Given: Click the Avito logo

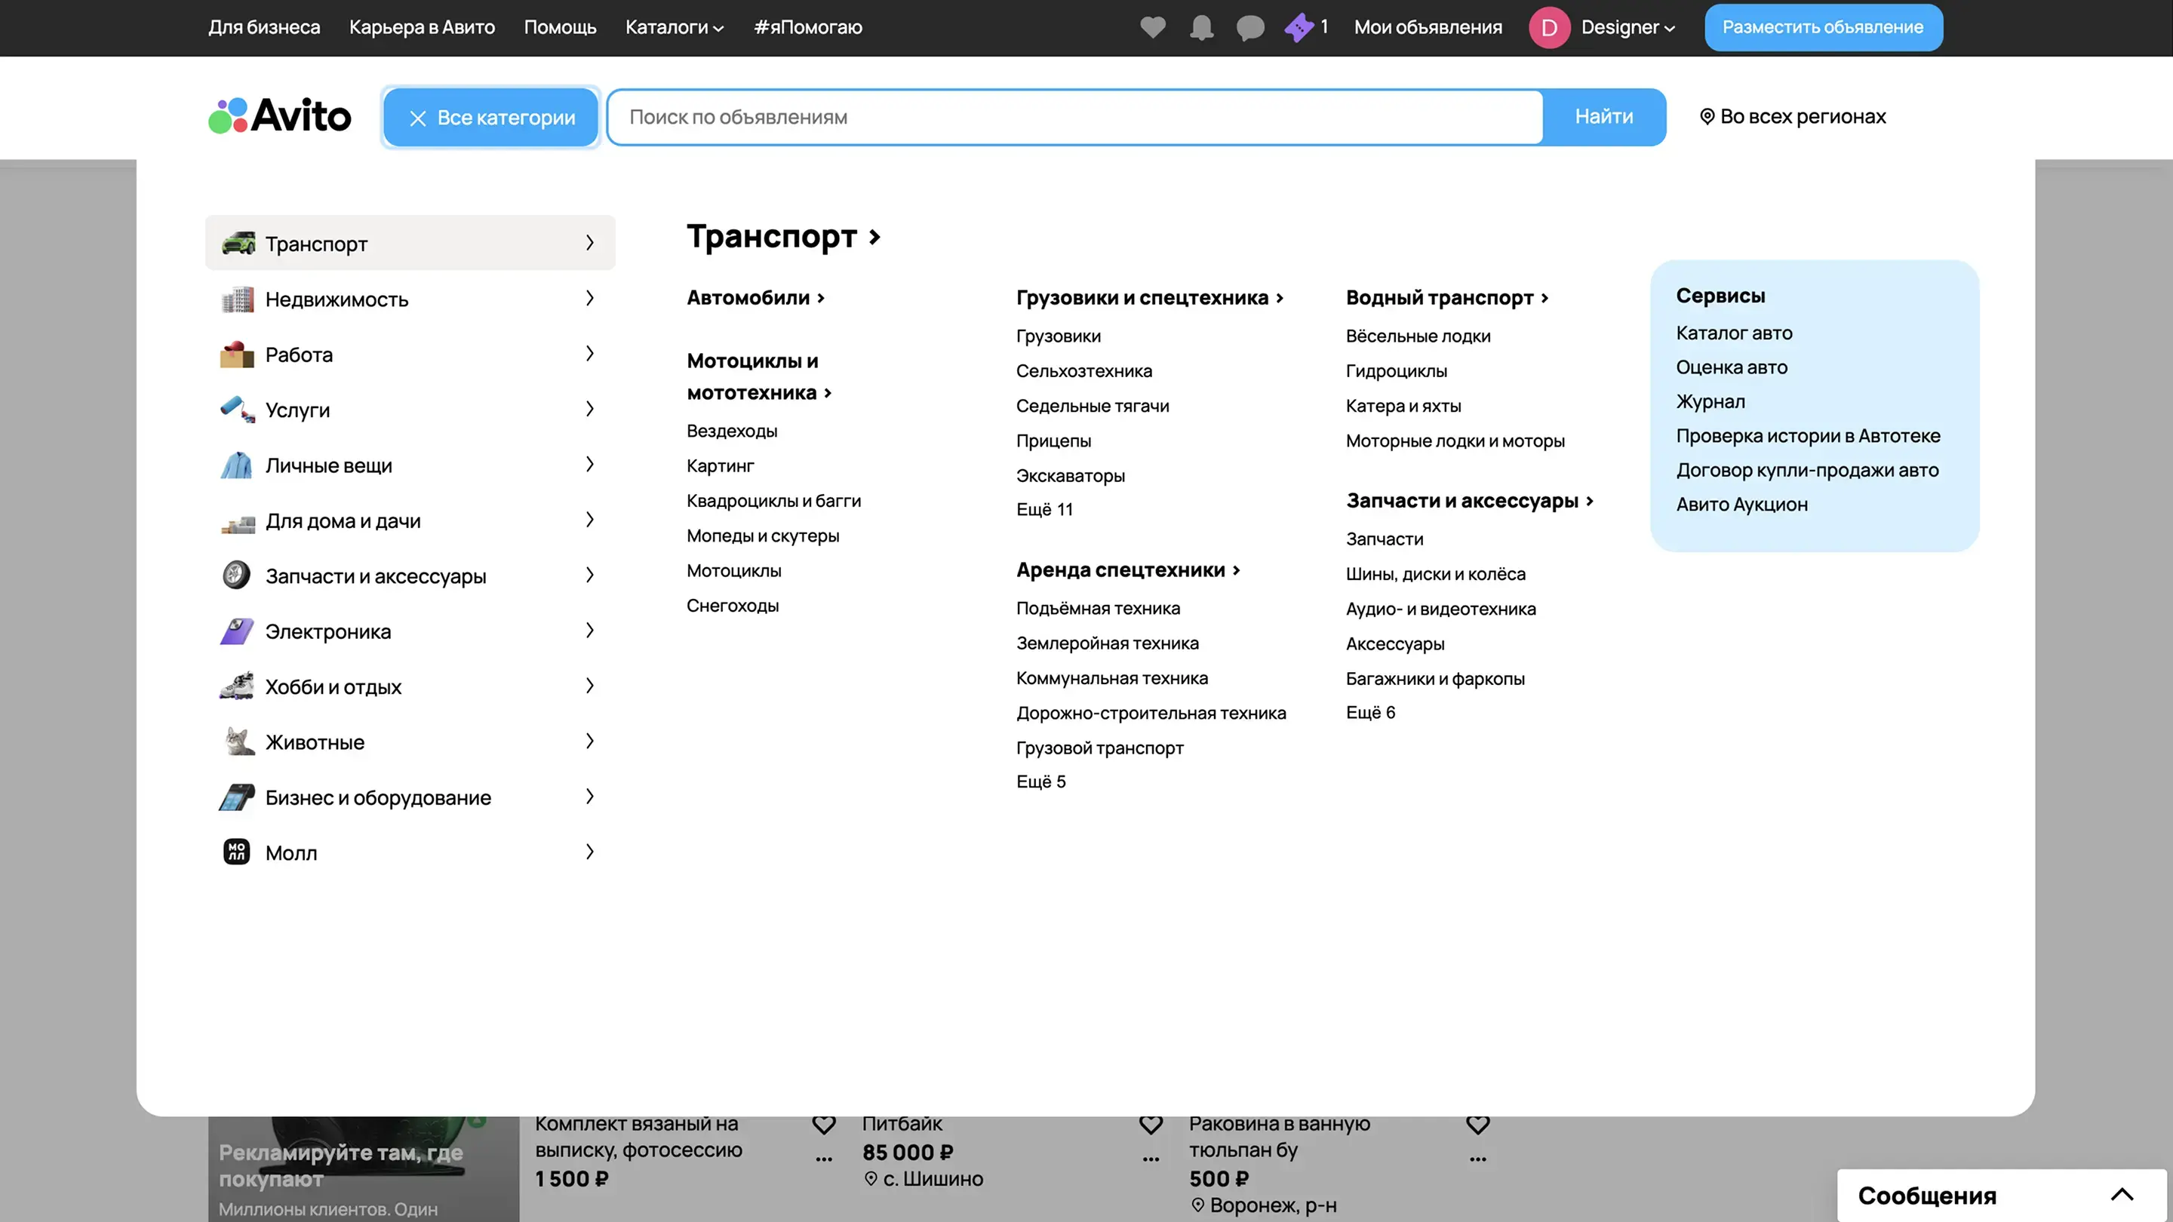Looking at the screenshot, I should click(x=280, y=116).
